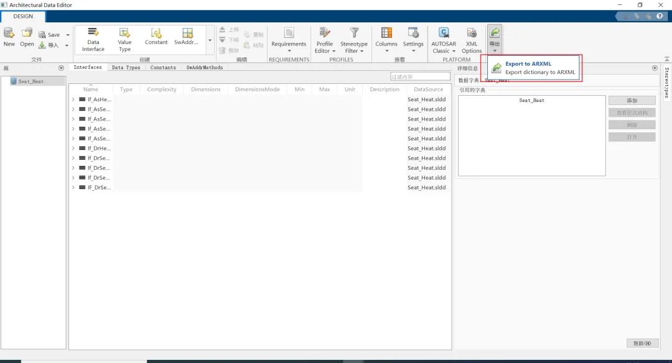This screenshot has height=363, width=672.
Task: Switch to the SwAddrMethods tab
Action: [204, 68]
